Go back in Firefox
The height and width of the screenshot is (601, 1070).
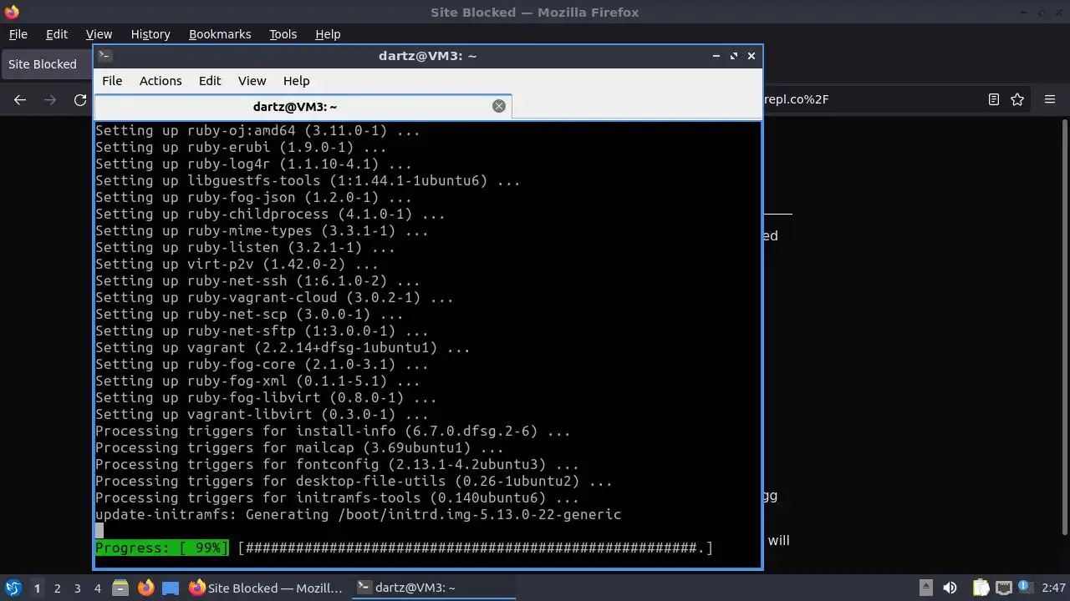(20, 99)
